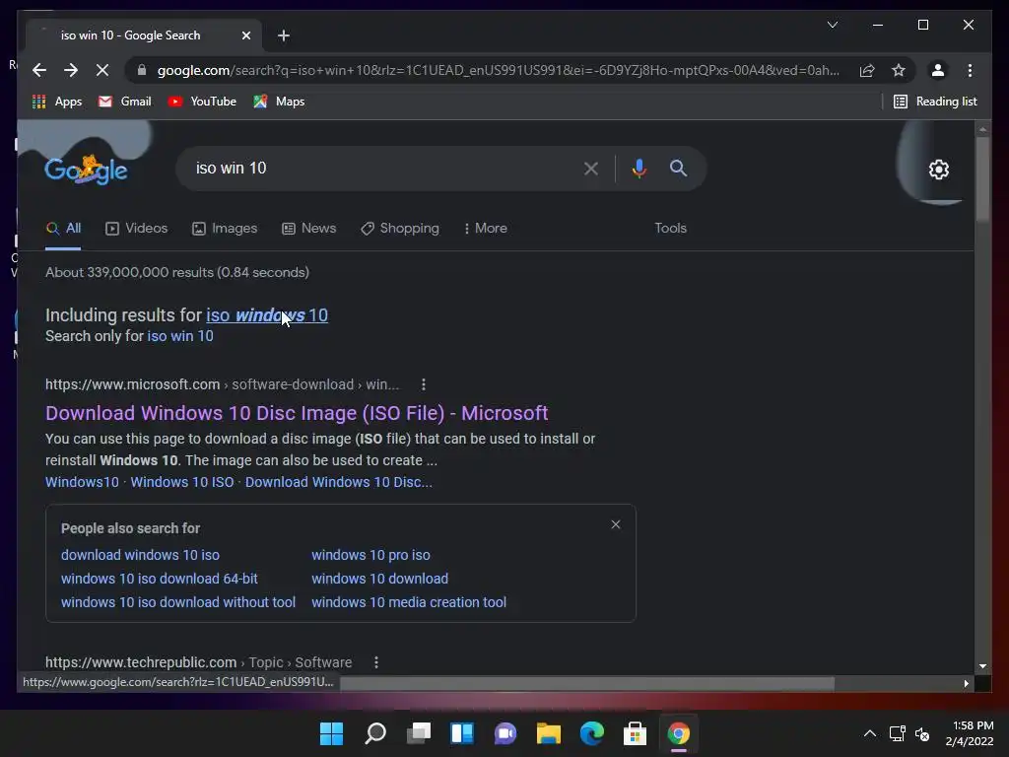View site security lock info
Image resolution: width=1009 pixels, height=757 pixels.
142,70
